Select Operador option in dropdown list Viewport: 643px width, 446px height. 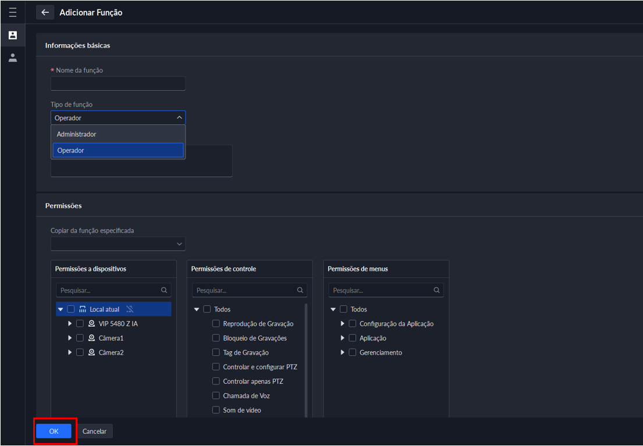[x=118, y=151]
